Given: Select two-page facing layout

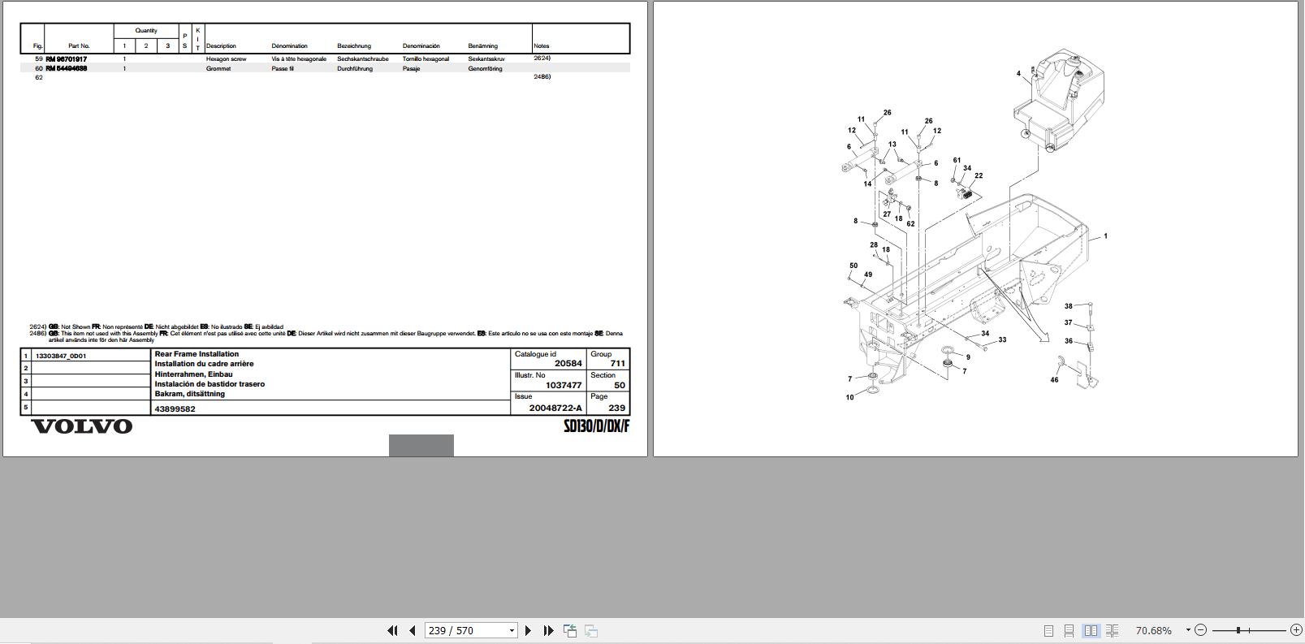Looking at the screenshot, I should [1091, 630].
